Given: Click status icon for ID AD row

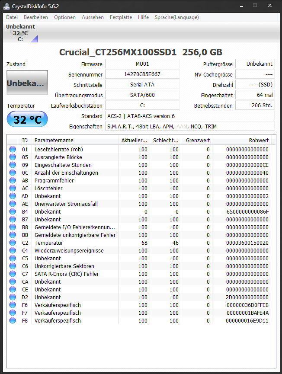Looking at the screenshot, I should 13,196.
